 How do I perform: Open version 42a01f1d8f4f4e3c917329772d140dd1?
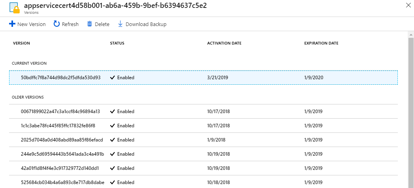tap(60, 168)
